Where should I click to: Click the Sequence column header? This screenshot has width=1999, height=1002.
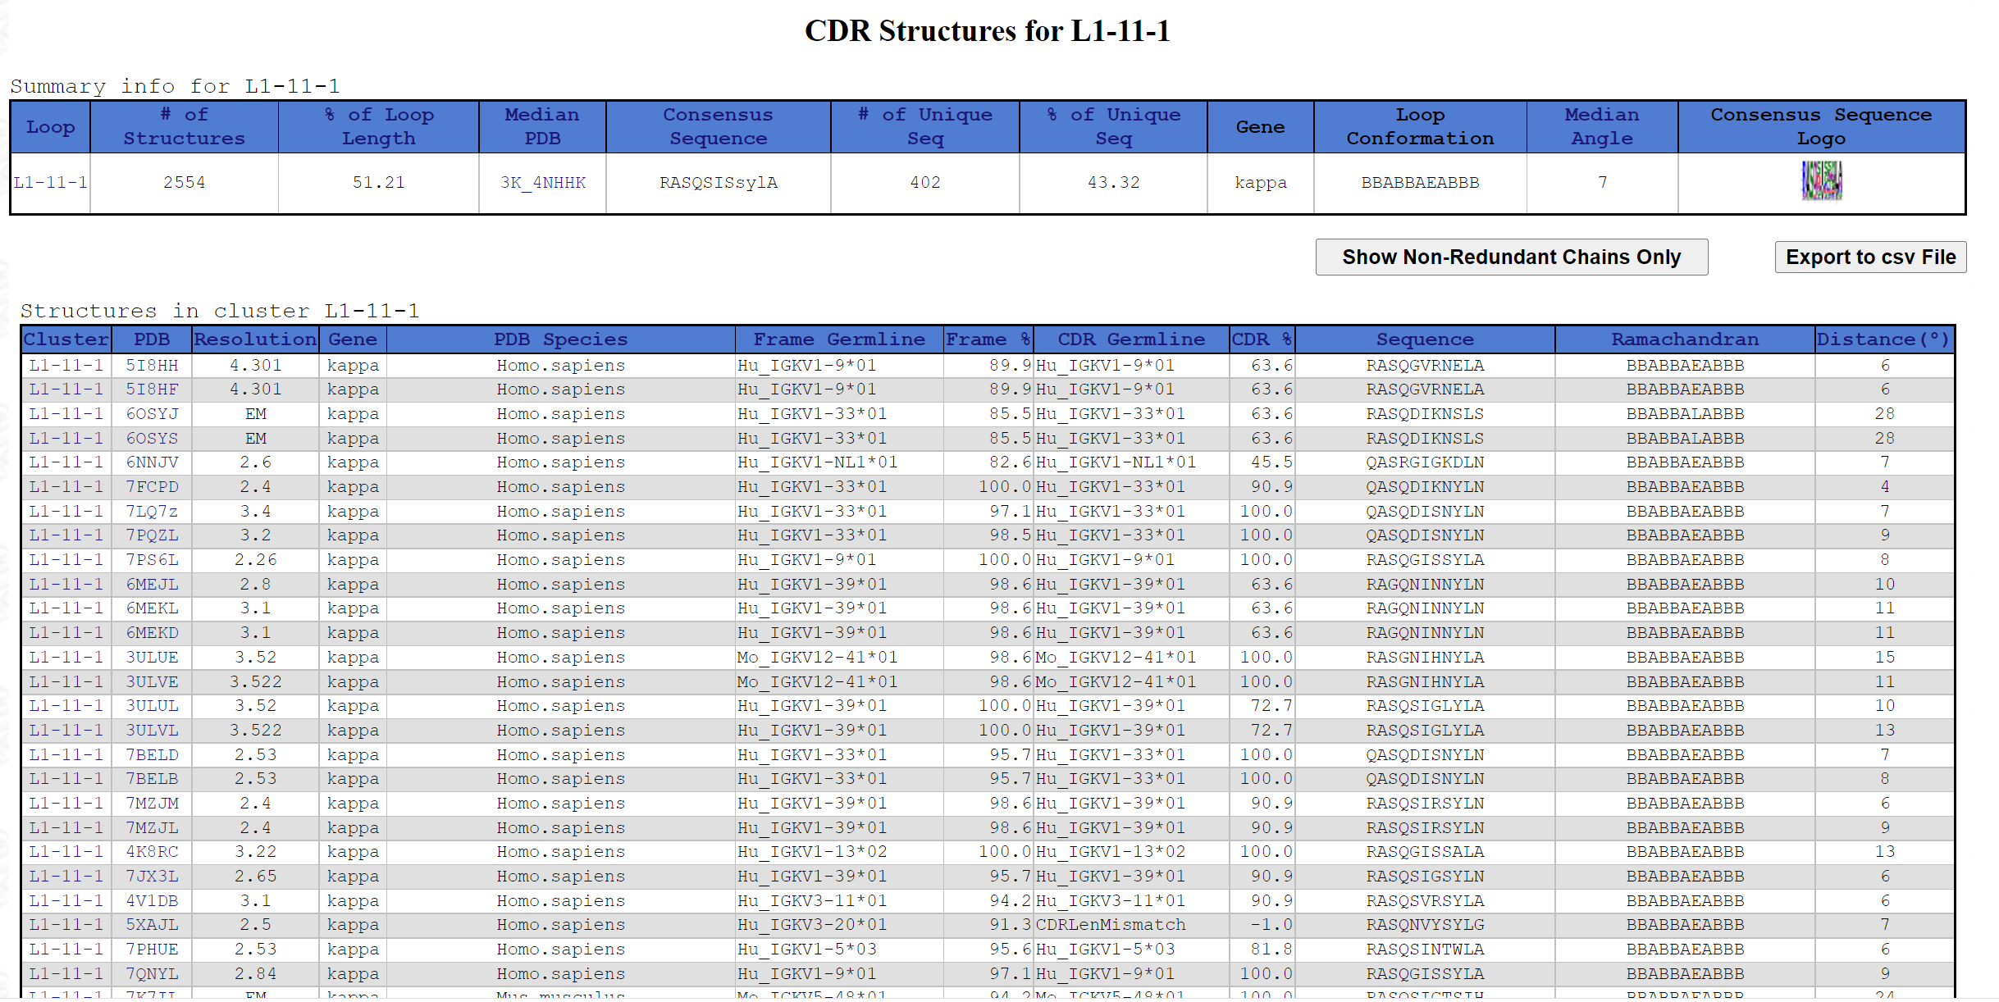pyautogui.click(x=1425, y=339)
